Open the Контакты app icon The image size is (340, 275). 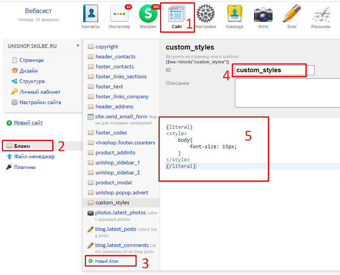pos(91,15)
